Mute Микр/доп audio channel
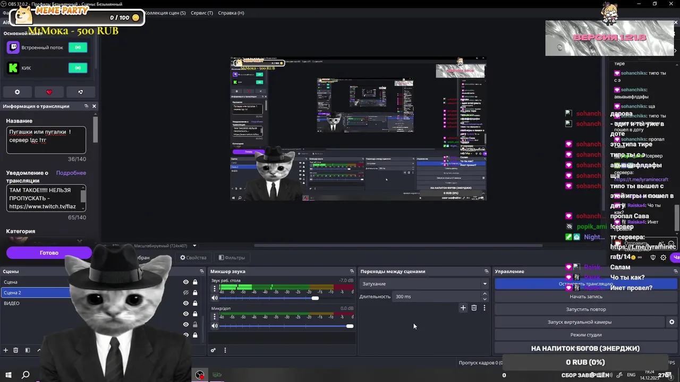The image size is (680, 382). coord(215,326)
